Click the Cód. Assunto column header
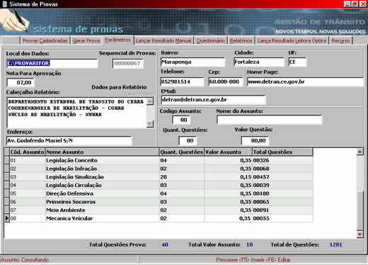The width and height of the screenshot is (368, 265). tap(27, 152)
